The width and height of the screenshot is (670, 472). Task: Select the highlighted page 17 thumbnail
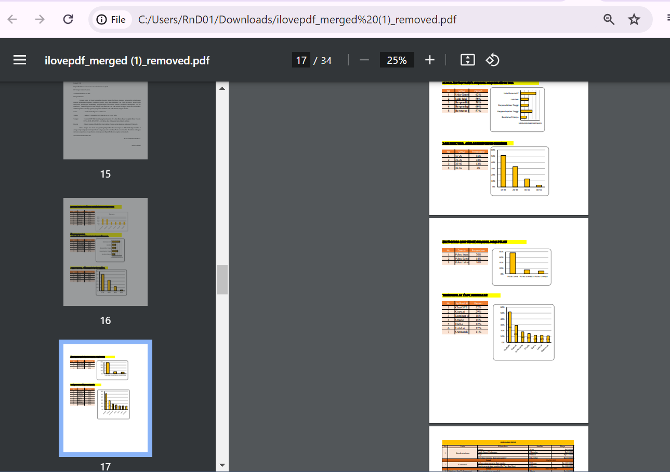point(106,398)
